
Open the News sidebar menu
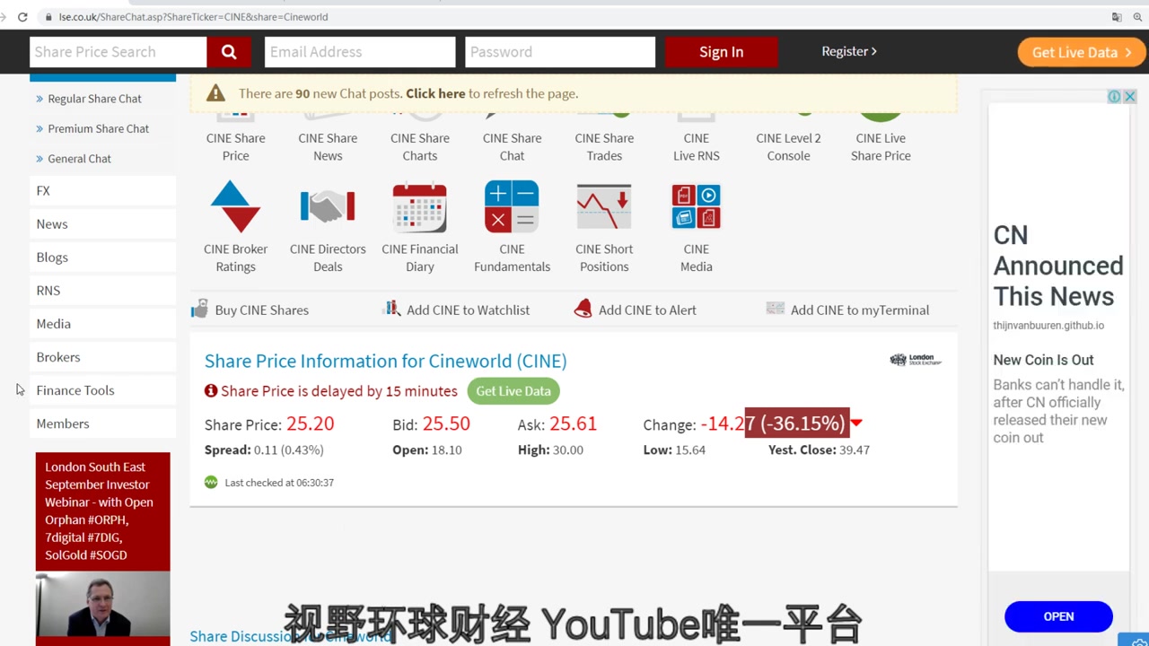(102, 223)
